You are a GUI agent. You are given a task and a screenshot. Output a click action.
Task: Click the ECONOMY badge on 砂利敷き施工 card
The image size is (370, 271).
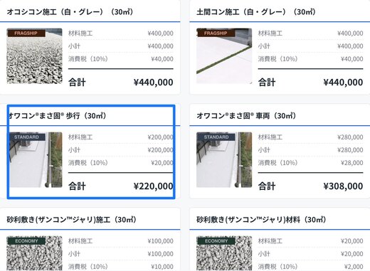click(x=26, y=241)
